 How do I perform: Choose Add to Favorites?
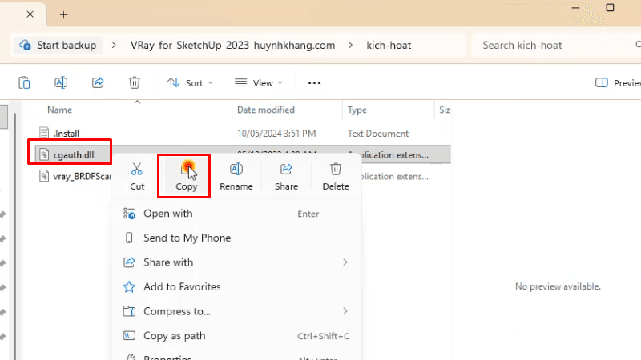[182, 286]
